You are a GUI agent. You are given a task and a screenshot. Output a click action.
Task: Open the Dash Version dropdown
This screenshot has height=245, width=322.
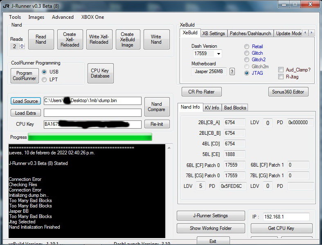coord(218,54)
